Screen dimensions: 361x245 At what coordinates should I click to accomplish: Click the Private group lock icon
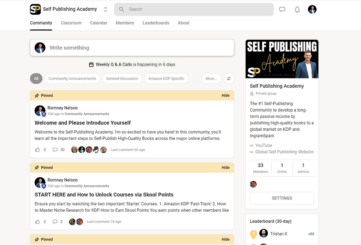pyautogui.click(x=252, y=93)
